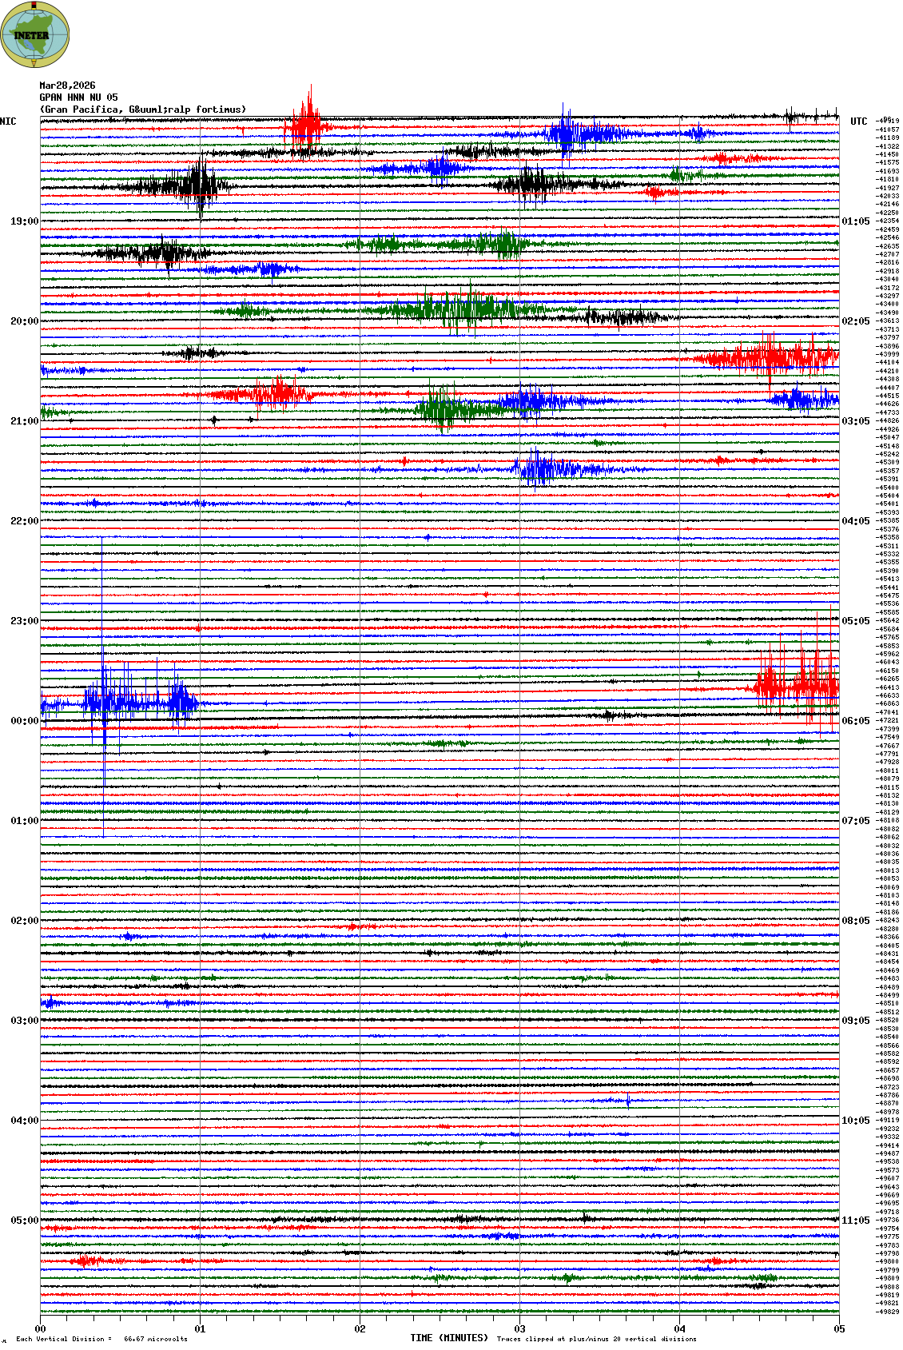The image size is (903, 1350).
Task: Click the 02 minute tick on bottom axis
Action: [360, 1329]
